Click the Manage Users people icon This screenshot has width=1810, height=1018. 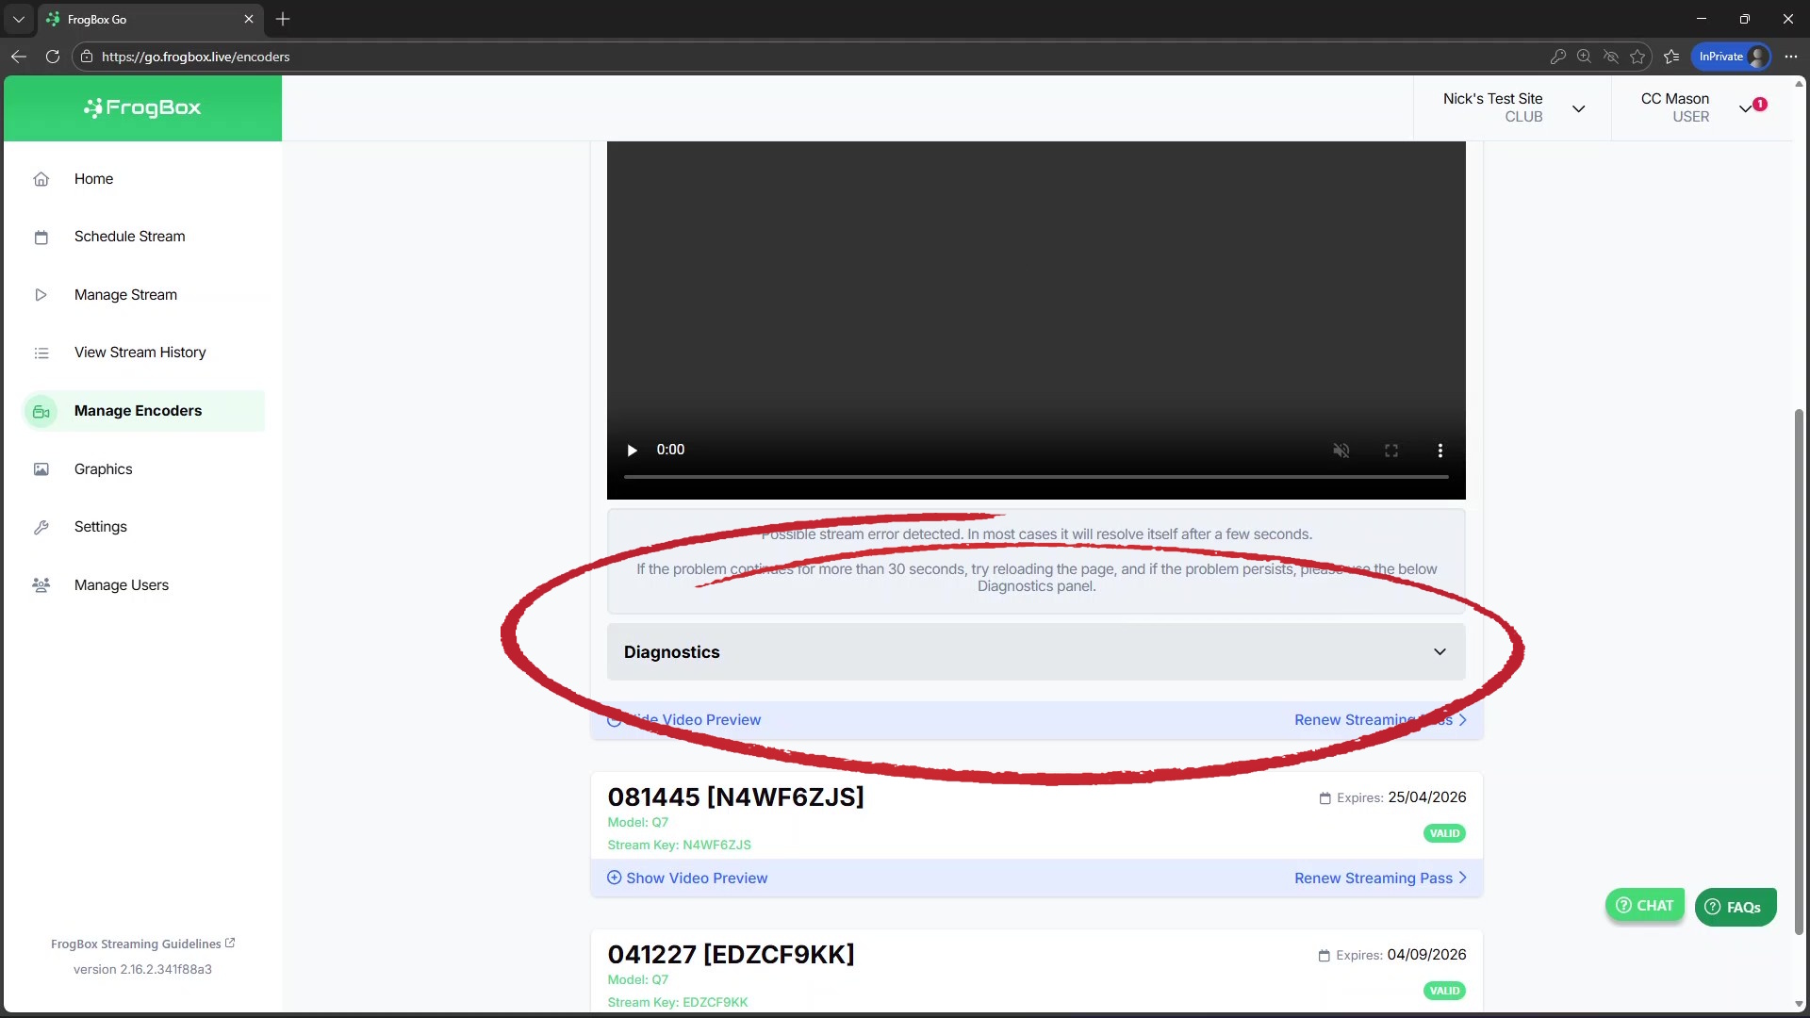click(41, 585)
